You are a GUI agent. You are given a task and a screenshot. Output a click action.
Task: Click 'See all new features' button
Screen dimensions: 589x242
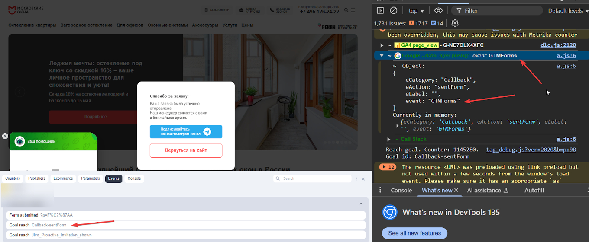pos(414,233)
